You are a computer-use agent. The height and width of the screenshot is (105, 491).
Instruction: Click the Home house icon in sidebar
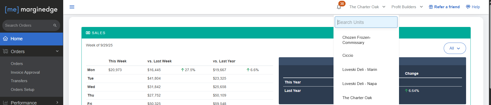click(x=5, y=39)
